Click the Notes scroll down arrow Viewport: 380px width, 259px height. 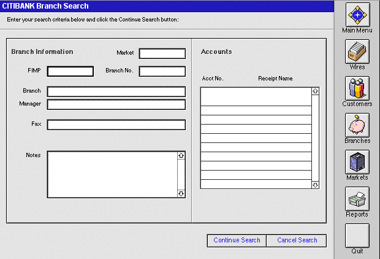coord(181,194)
